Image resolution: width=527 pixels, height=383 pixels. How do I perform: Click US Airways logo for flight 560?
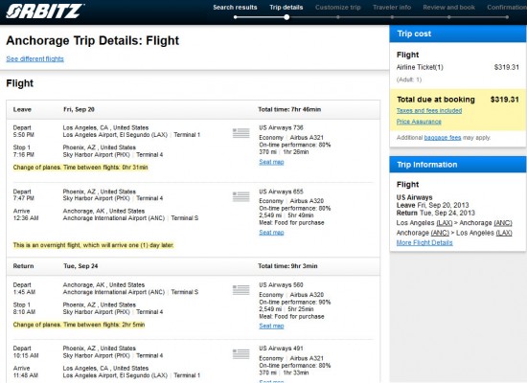coord(241,290)
